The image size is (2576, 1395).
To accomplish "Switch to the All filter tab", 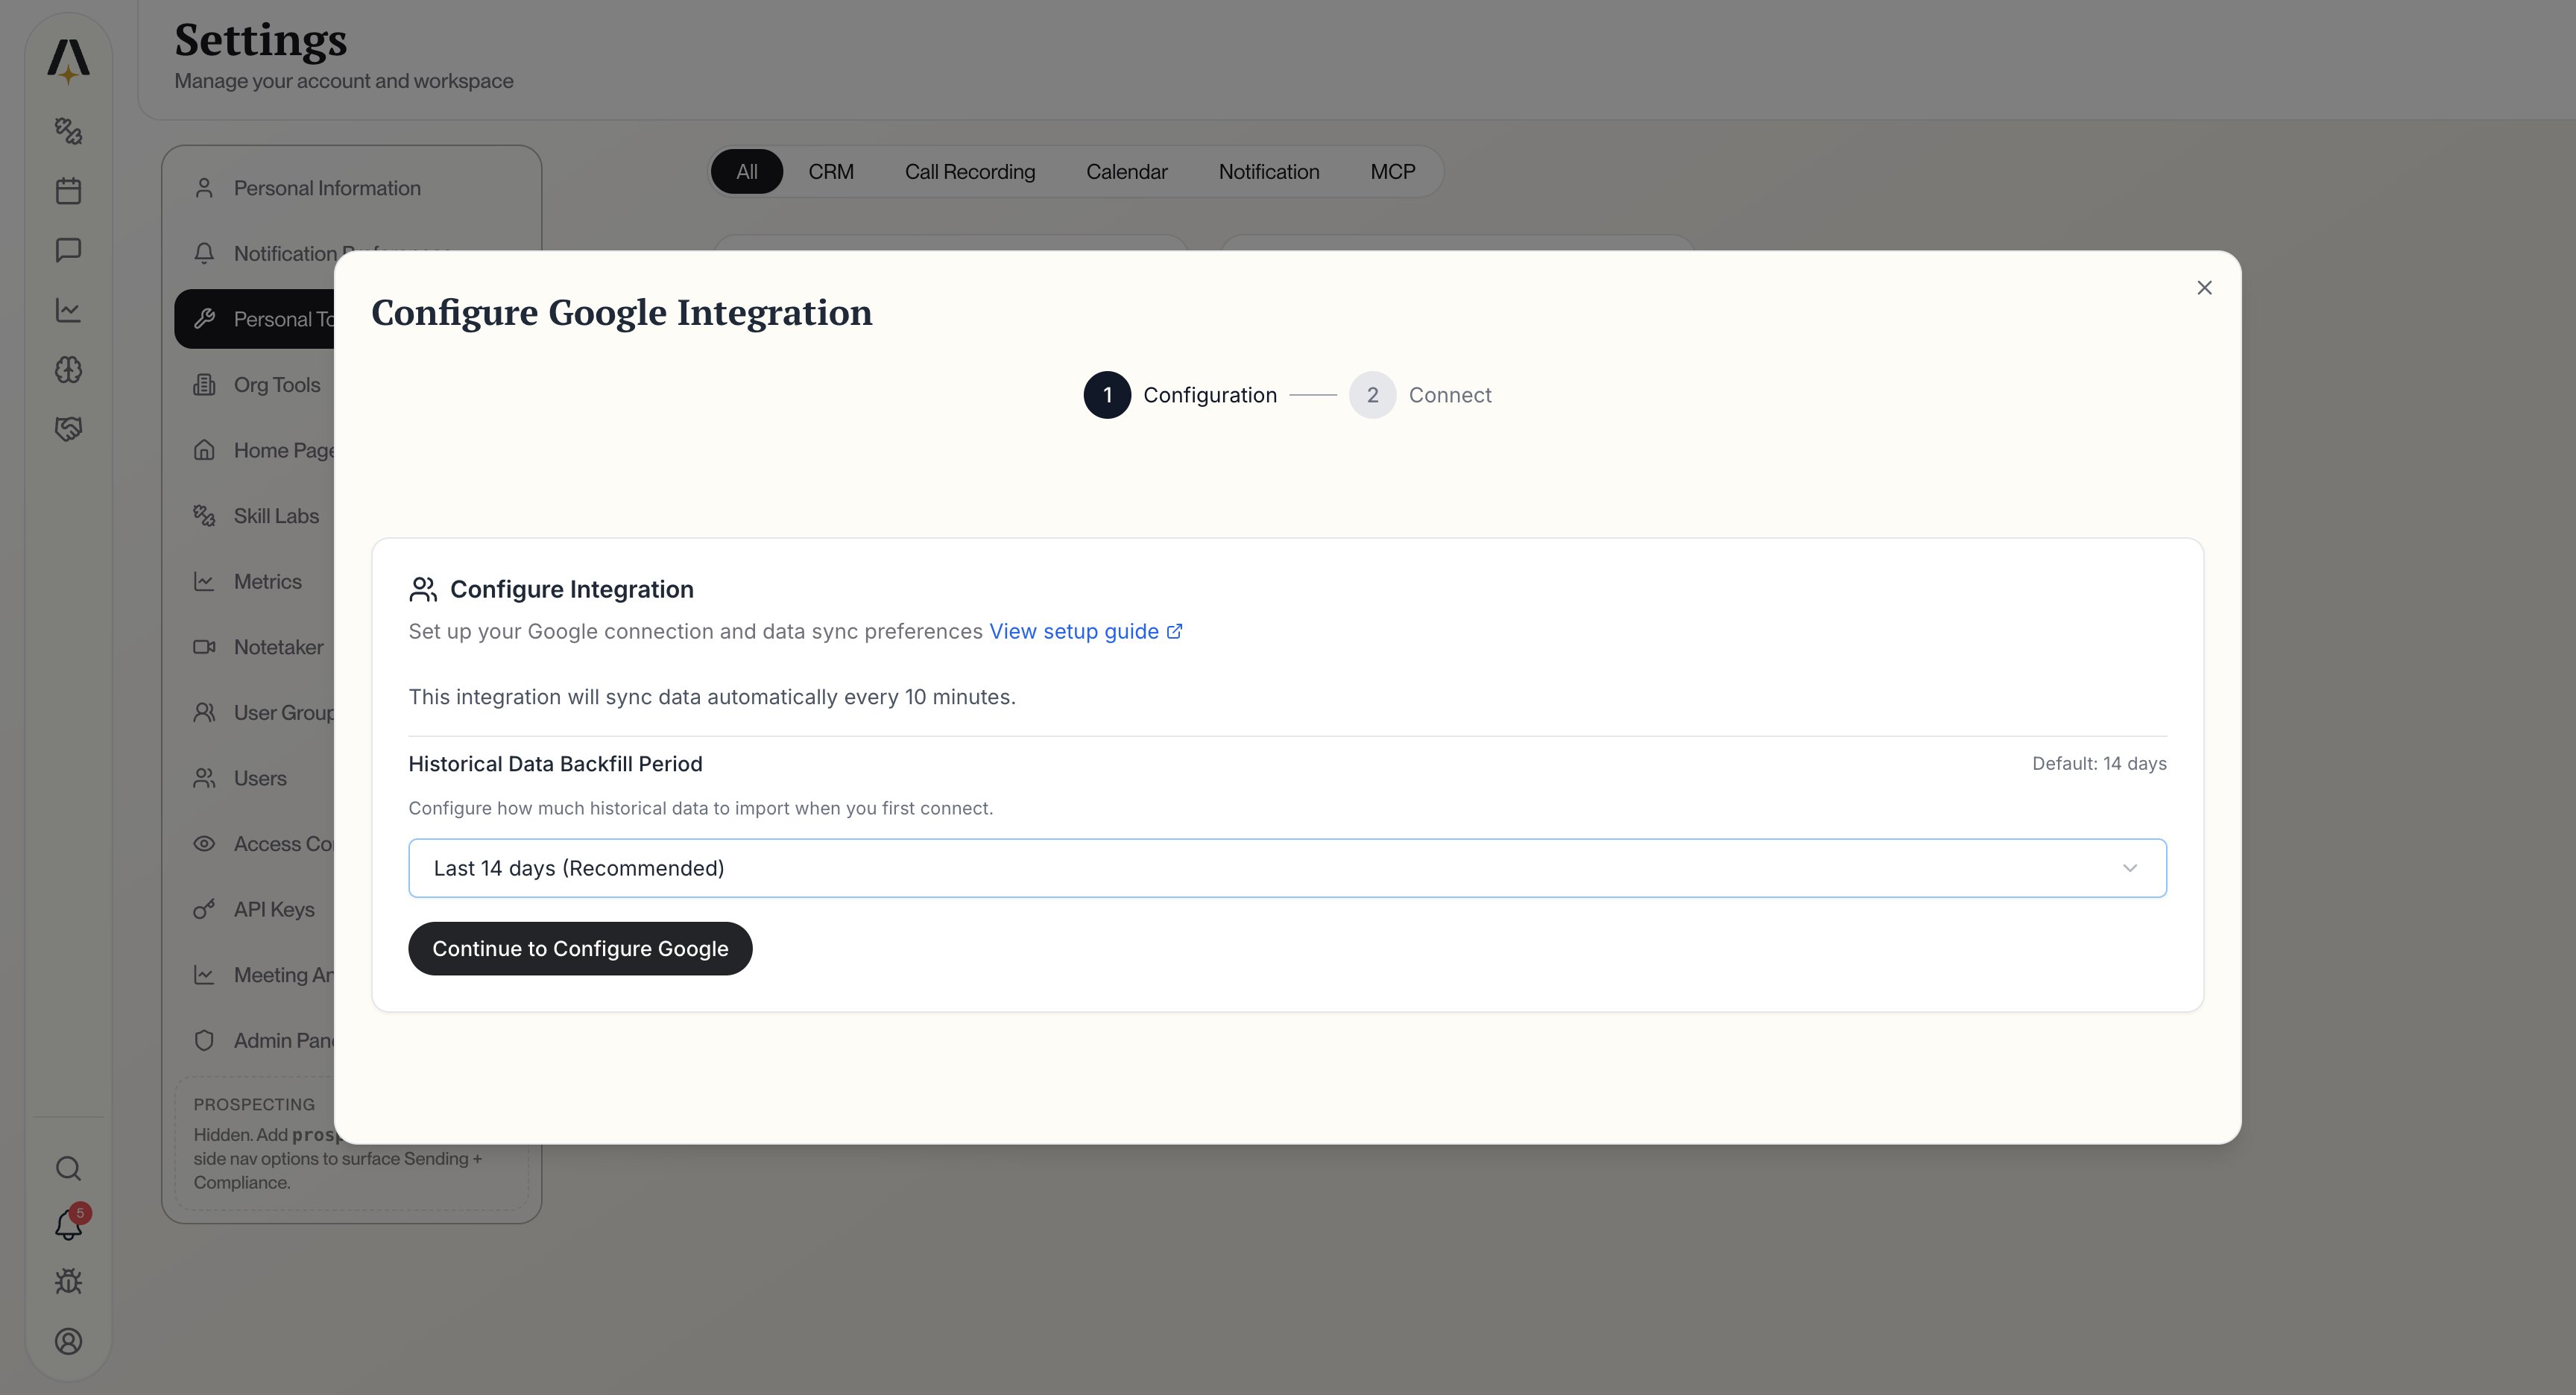I will 747,172.
